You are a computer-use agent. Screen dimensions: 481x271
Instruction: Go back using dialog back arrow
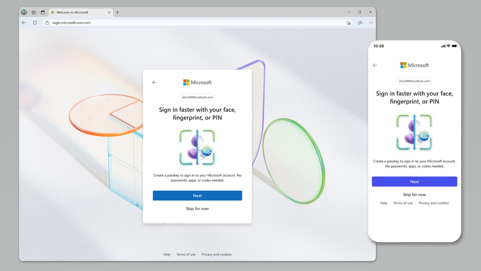coord(154,82)
